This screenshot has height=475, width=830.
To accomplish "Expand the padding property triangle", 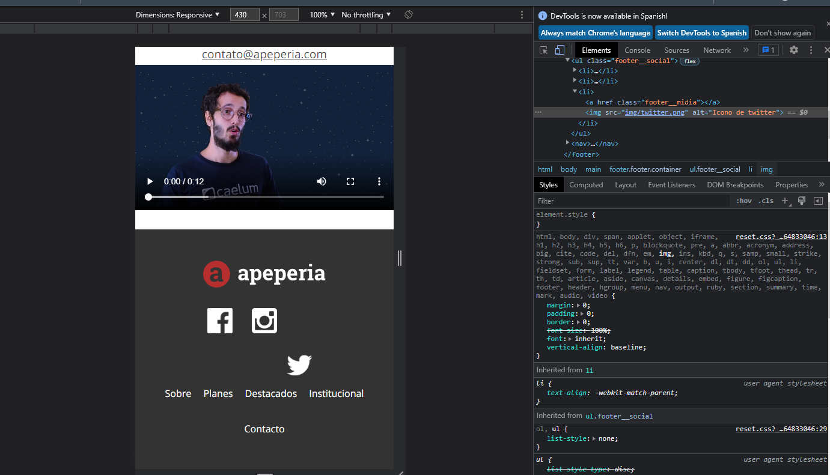I will [583, 314].
